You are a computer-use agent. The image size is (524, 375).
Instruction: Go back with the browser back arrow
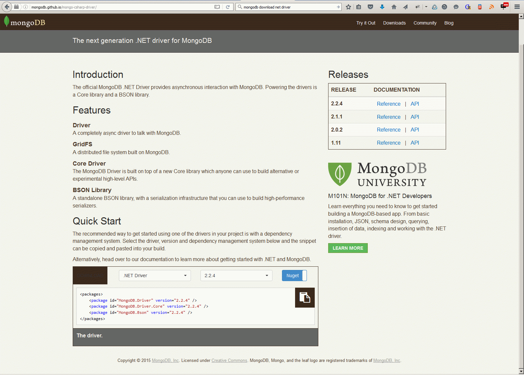pos(7,7)
